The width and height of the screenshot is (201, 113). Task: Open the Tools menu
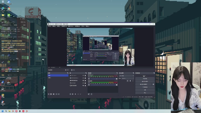[83, 26]
